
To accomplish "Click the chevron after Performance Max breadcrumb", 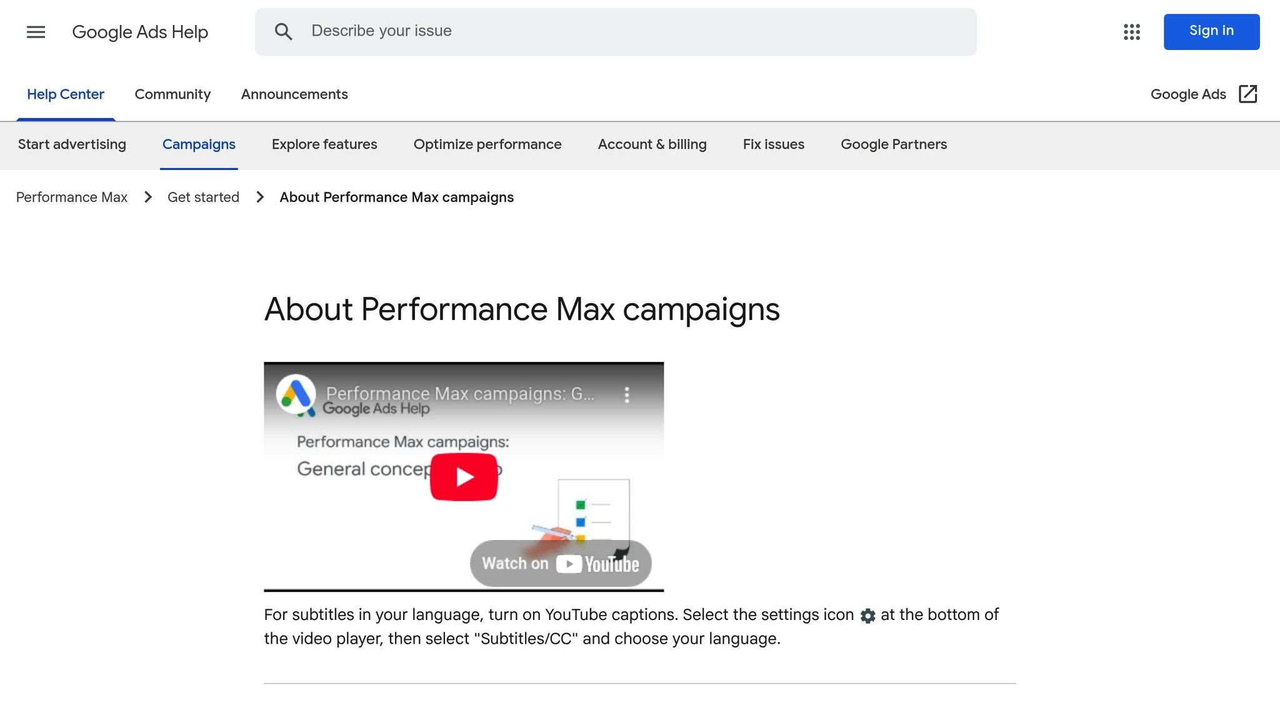I will [x=148, y=197].
